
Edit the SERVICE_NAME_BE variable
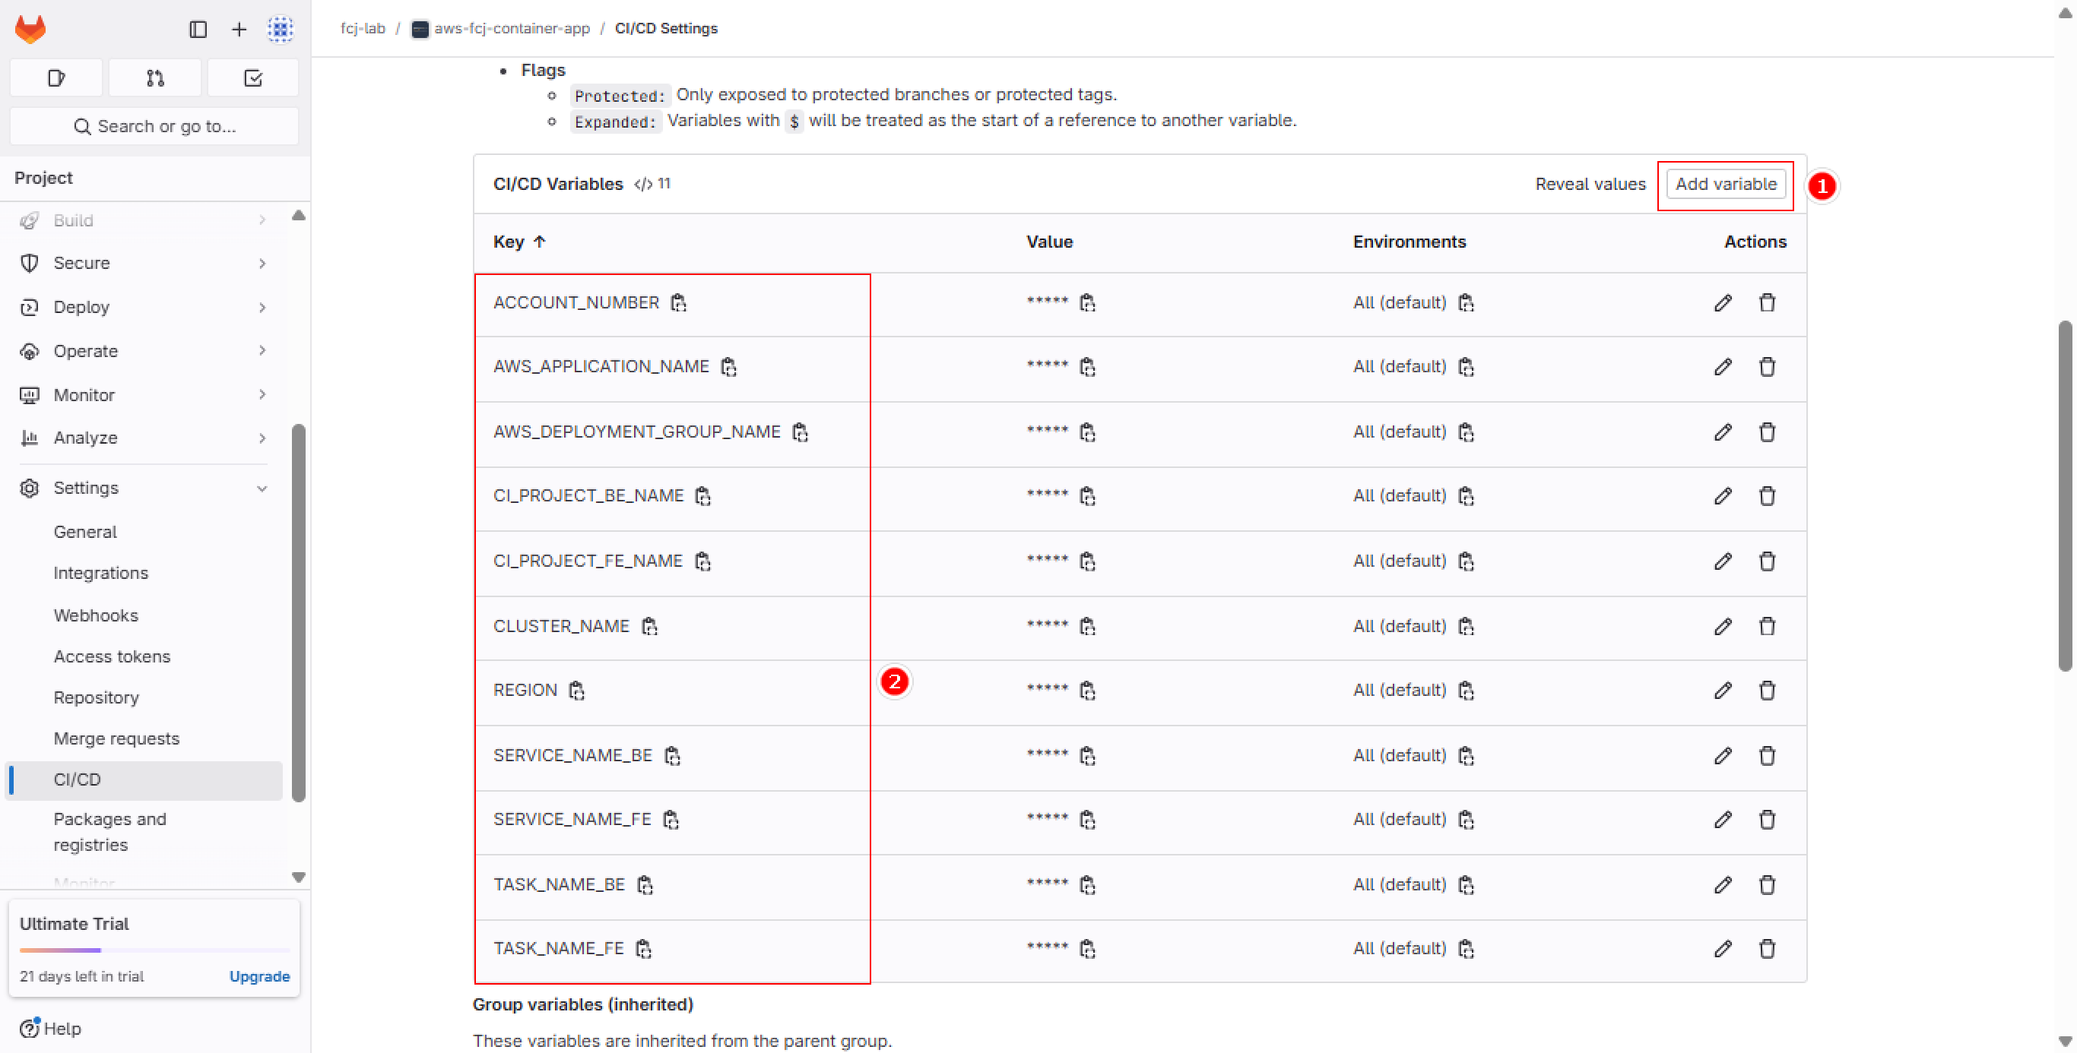1723,756
